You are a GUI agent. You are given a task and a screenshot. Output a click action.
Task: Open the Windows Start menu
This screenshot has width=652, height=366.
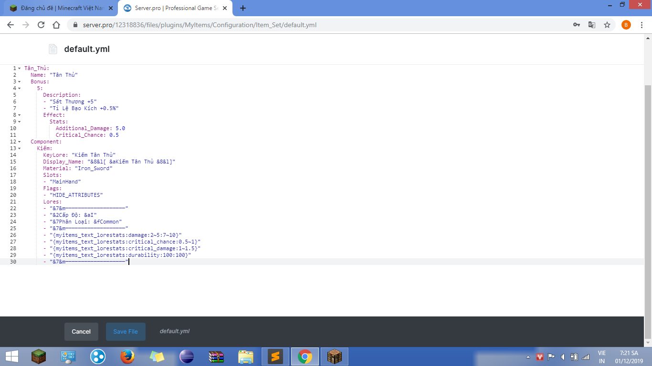click(12, 356)
